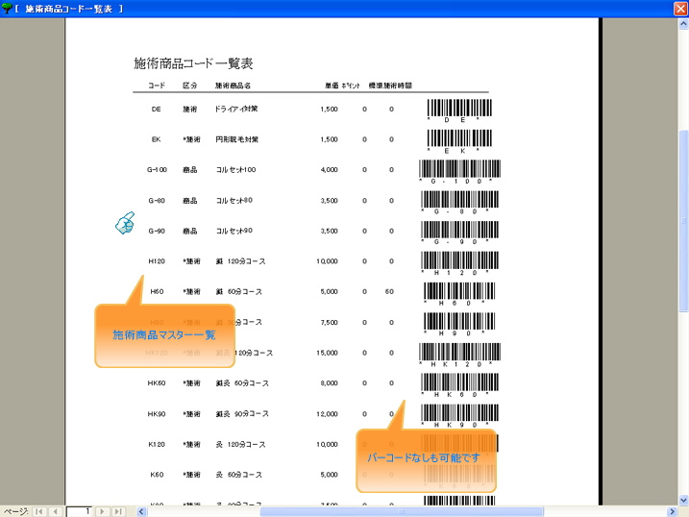The width and height of the screenshot is (689, 517).
Task: Click code cell G-80
Action: [x=157, y=201]
